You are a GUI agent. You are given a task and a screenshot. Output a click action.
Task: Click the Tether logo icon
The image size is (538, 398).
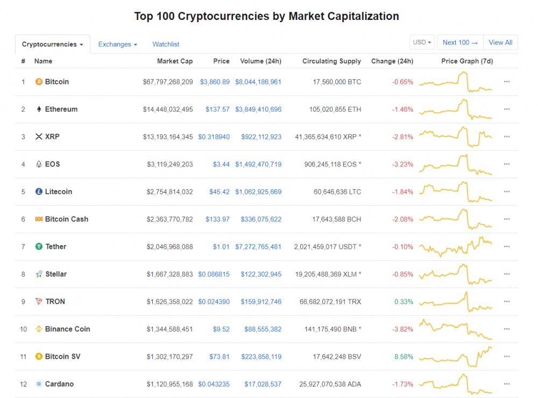pos(39,247)
